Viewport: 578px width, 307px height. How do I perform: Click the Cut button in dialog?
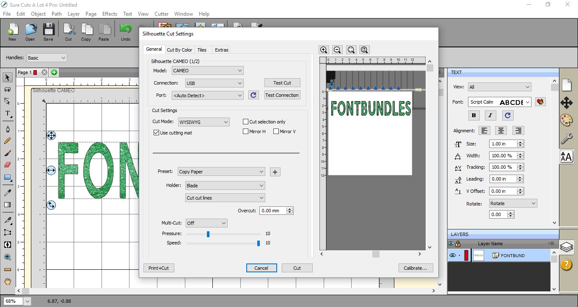(x=297, y=268)
